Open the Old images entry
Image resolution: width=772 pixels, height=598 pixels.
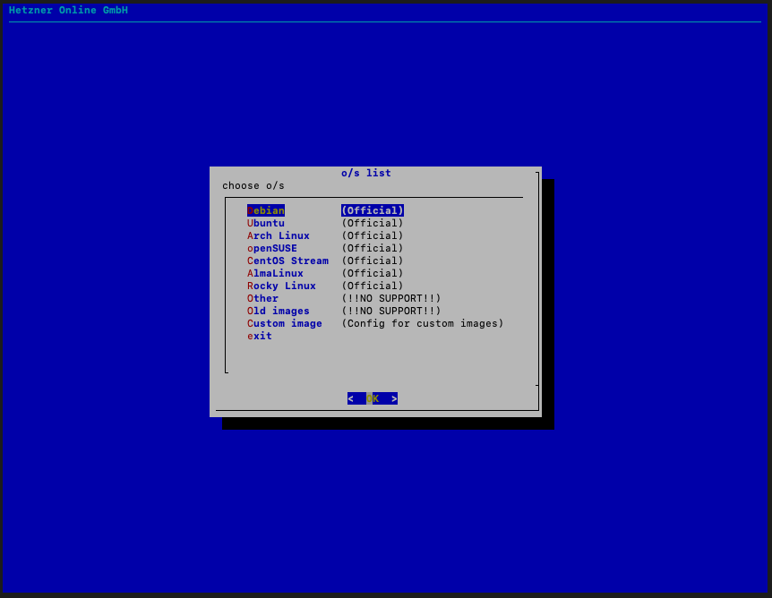click(x=277, y=311)
